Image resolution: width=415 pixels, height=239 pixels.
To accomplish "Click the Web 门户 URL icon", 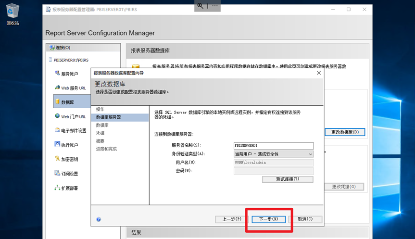I will pyautogui.click(x=58, y=116).
